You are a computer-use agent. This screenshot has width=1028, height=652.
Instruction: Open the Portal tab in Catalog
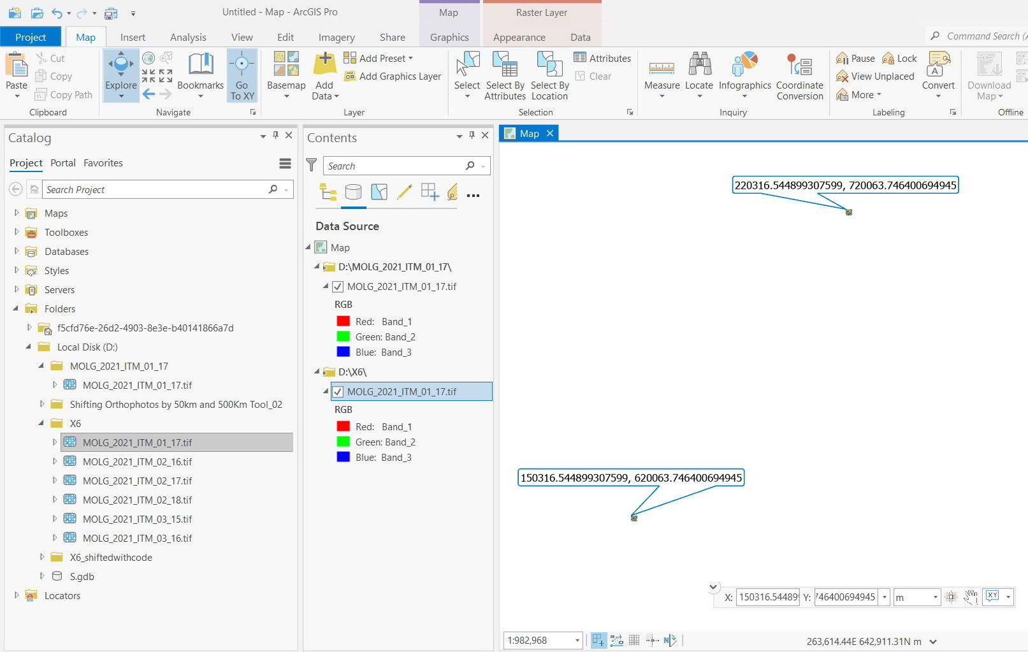pos(62,163)
